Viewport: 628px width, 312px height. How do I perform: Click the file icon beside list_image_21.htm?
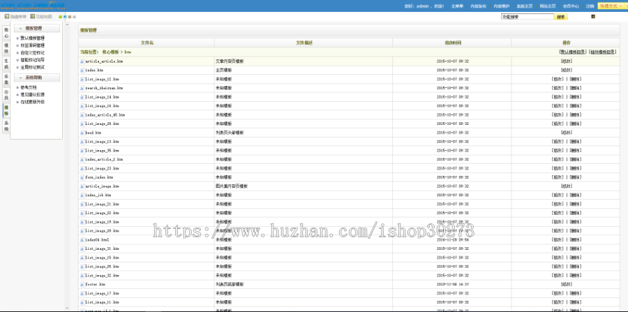[x=82, y=204]
